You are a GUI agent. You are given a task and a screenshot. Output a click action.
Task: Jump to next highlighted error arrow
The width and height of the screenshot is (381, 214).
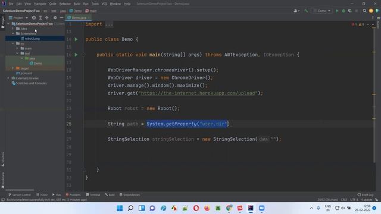[373, 24]
